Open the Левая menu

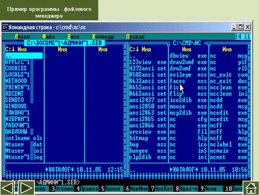(22, 37)
